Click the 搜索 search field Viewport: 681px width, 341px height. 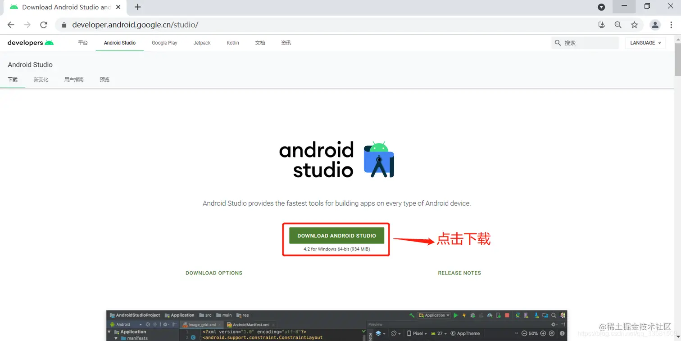(x=585, y=42)
